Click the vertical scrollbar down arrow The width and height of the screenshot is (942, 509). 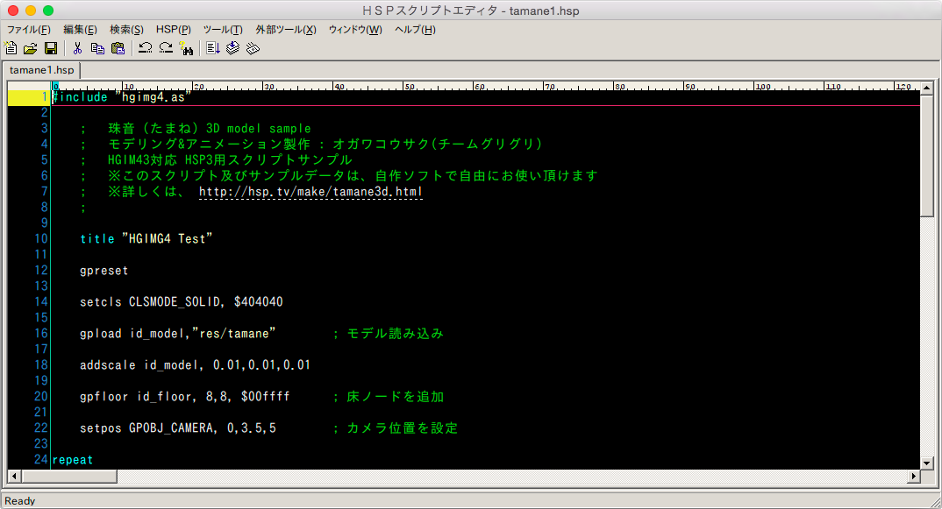pyautogui.click(x=926, y=463)
